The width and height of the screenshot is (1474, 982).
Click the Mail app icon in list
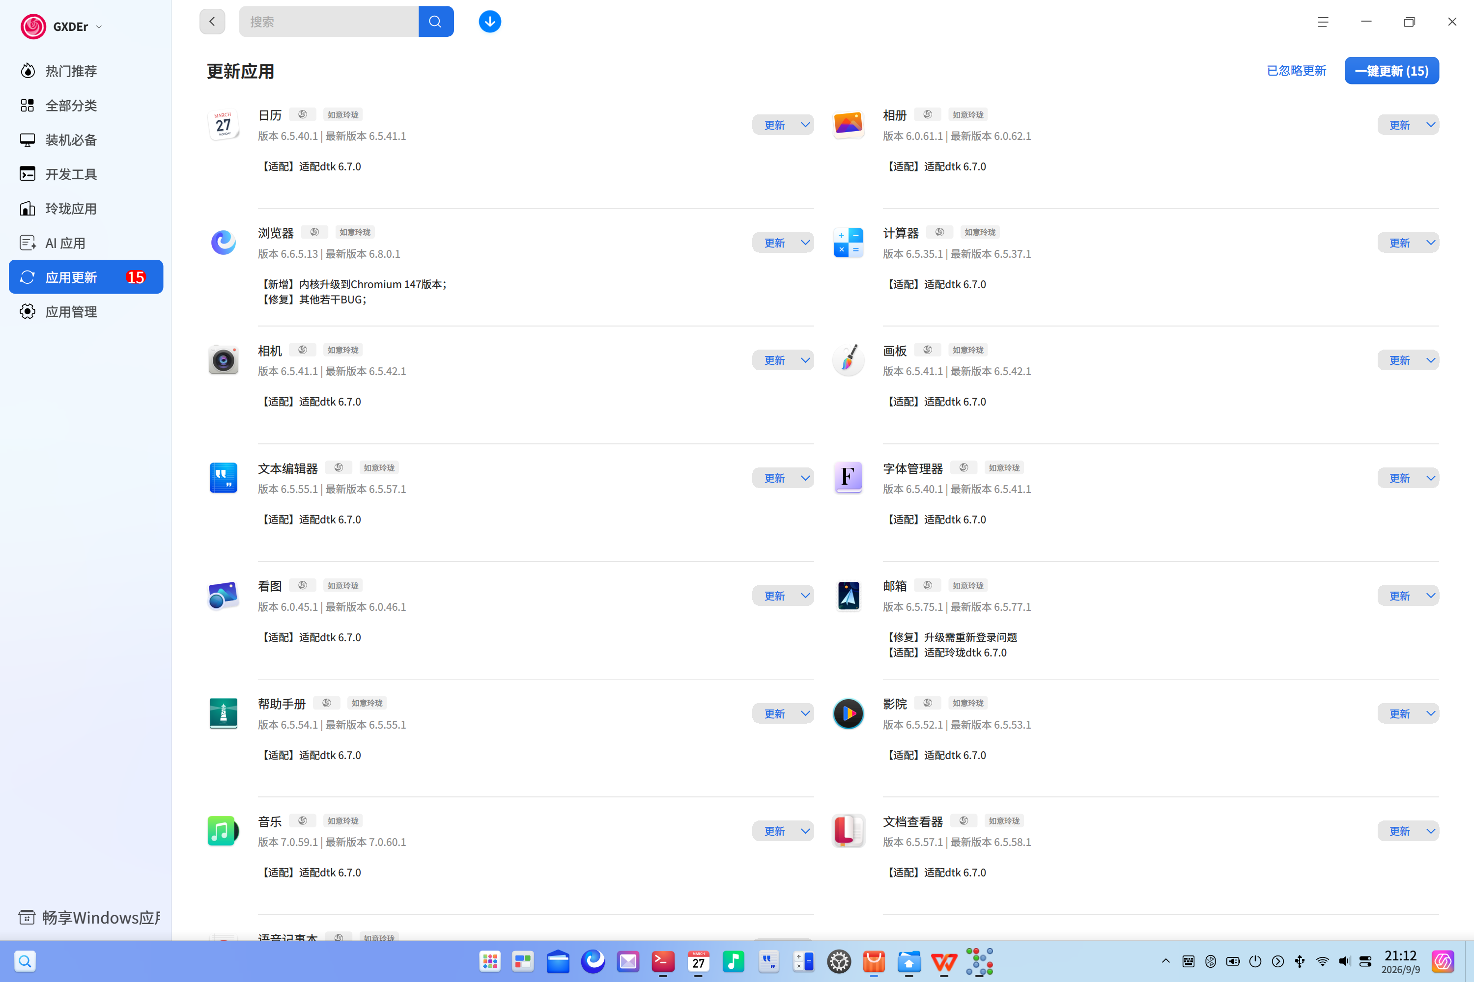click(x=848, y=596)
